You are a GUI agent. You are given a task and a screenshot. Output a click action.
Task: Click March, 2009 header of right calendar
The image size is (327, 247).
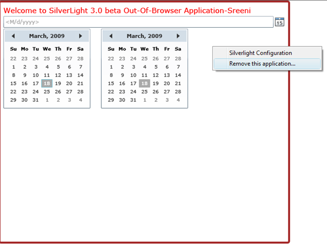point(144,36)
